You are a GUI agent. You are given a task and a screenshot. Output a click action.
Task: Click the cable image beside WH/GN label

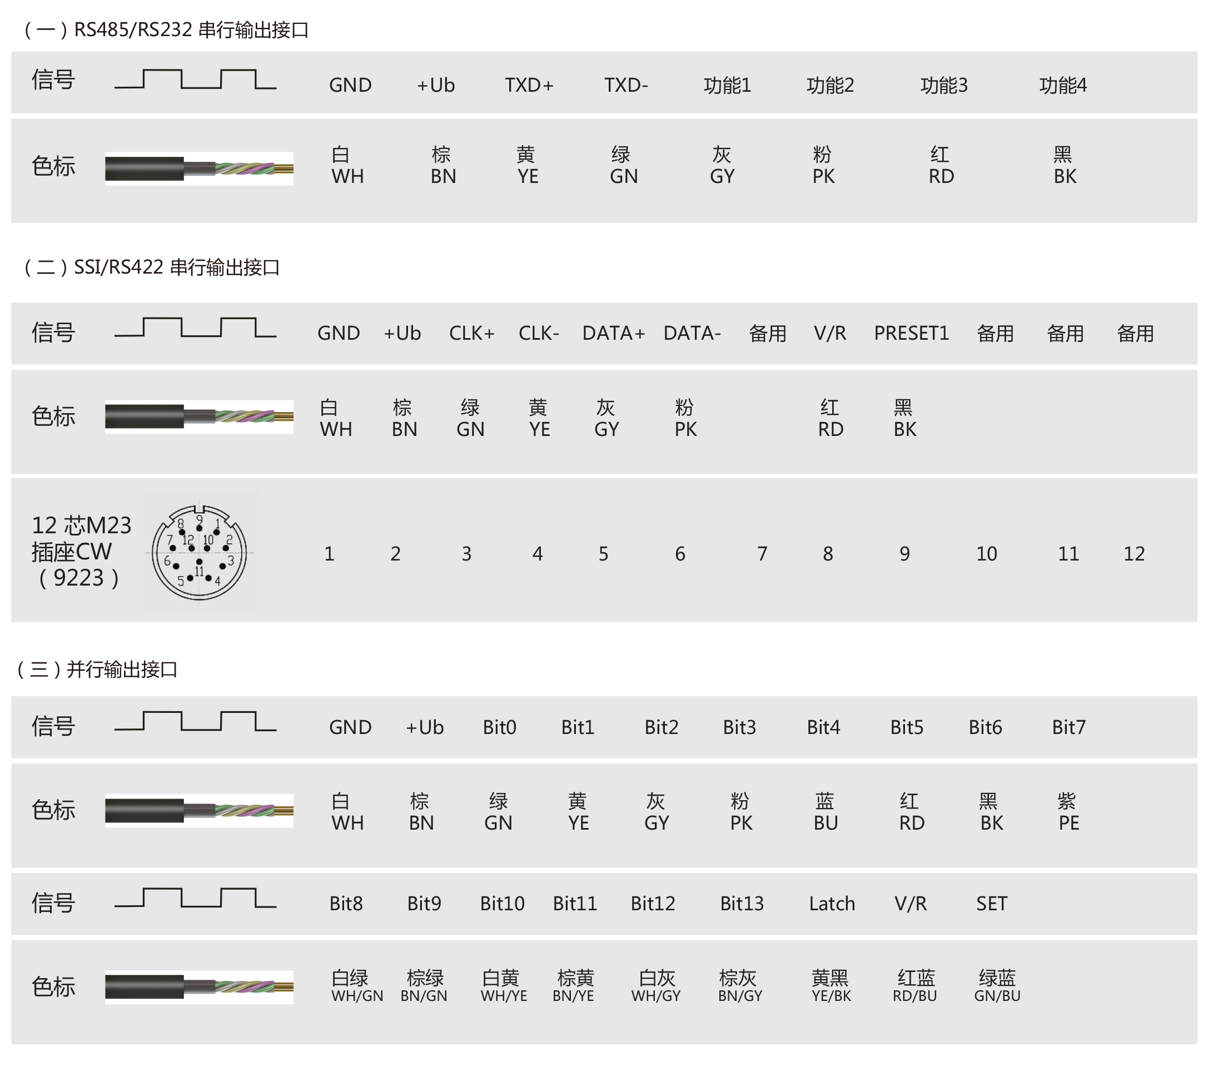(x=199, y=987)
